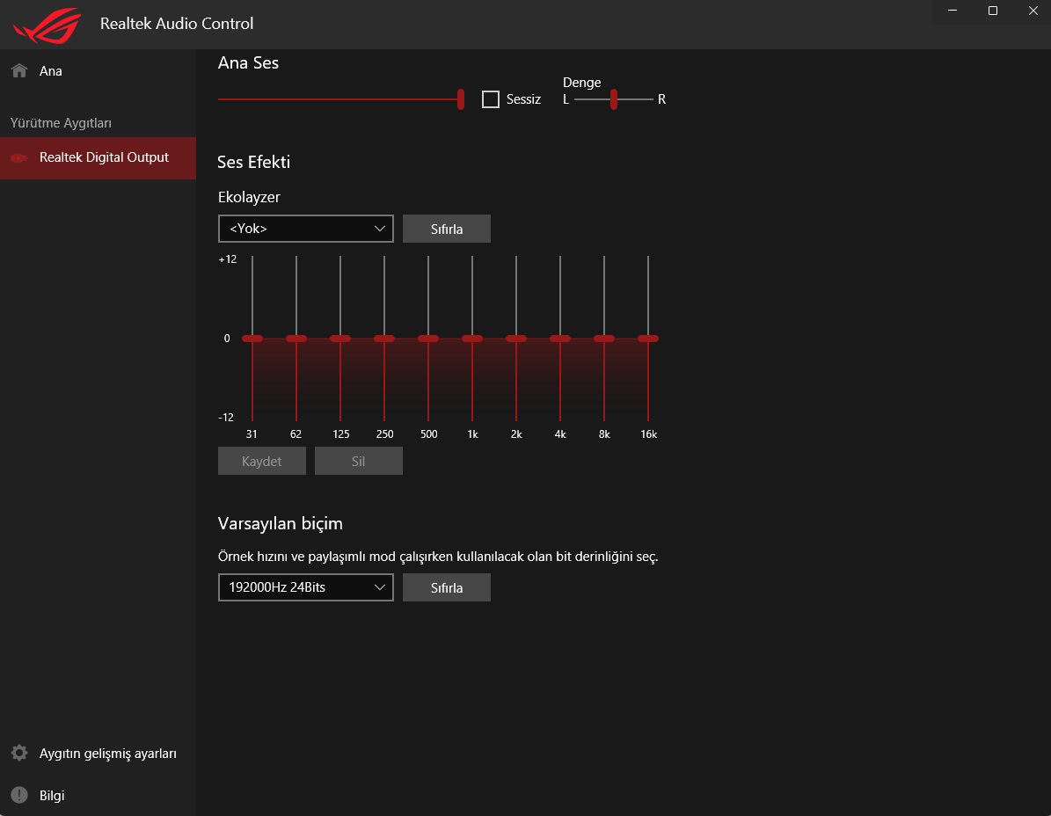Click the 500 Hz equalizer slider handle

[x=428, y=339]
